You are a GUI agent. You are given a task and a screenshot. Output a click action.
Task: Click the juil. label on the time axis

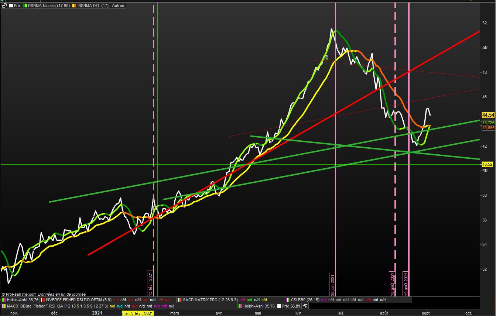[x=340, y=313]
